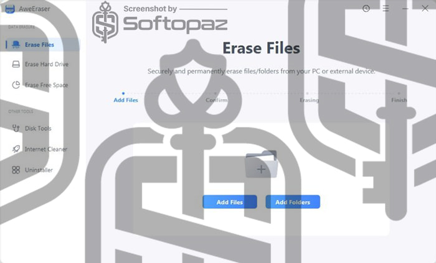
Task: Go to Erase Free Space
Action: (42, 85)
